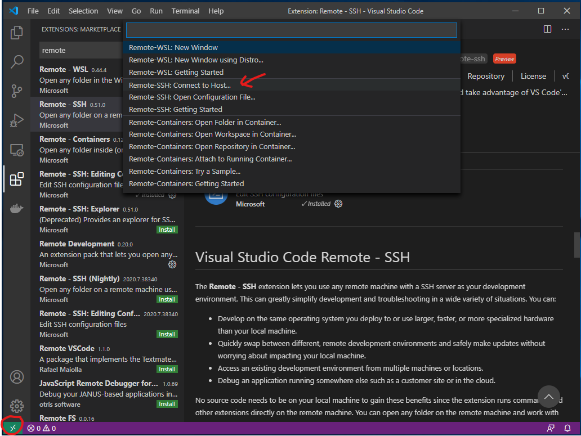Install Remote - SSH: Explorer extension
The width and height of the screenshot is (581, 436).
click(x=167, y=230)
